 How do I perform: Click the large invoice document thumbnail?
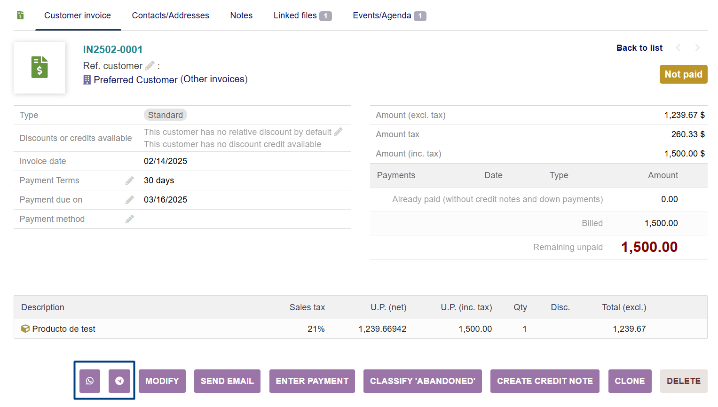click(x=39, y=67)
